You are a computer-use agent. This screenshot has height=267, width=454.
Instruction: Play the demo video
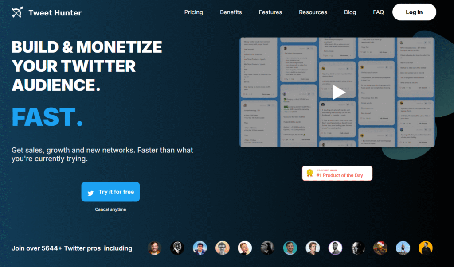tap(338, 92)
